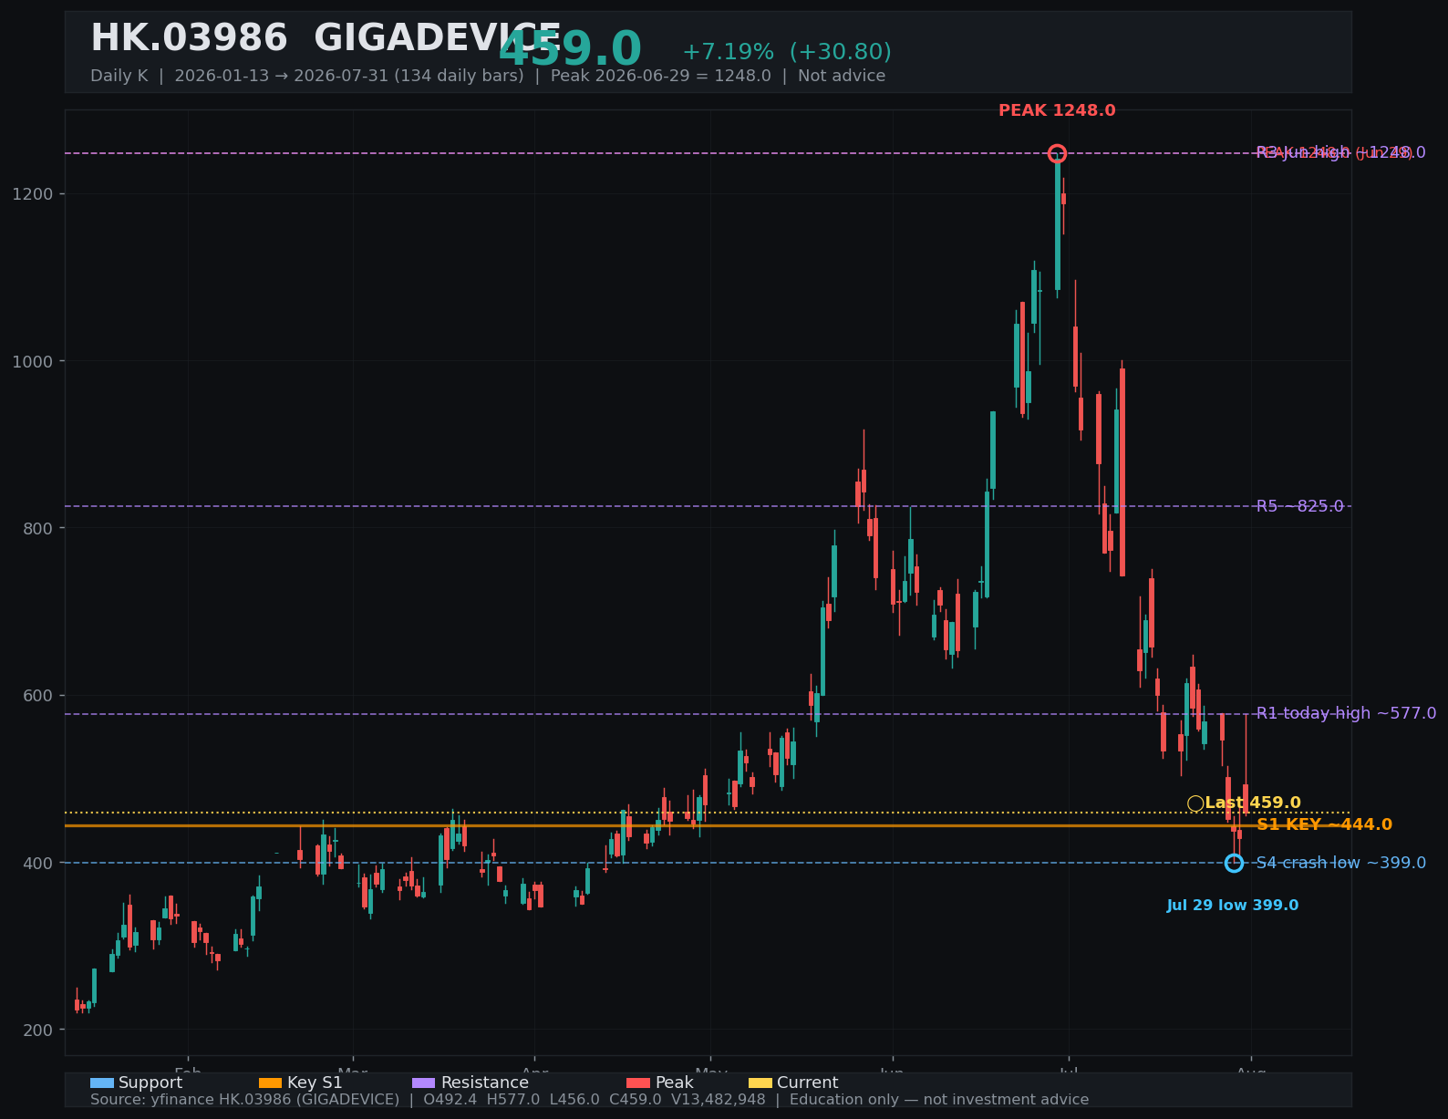Click the "PEAK 1248.0" annotation
This screenshot has width=1448, height=1119.
click(x=1057, y=110)
